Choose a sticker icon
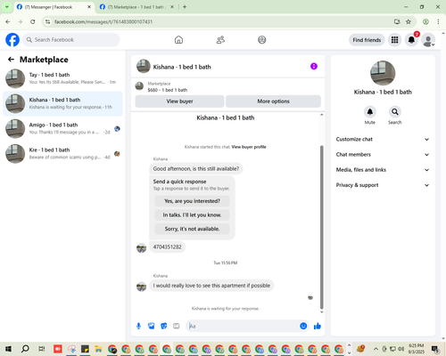Screen dimensions: 446x356 tap(164, 326)
